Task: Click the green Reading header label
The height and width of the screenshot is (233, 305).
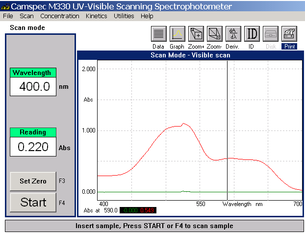Action: tap(33, 132)
